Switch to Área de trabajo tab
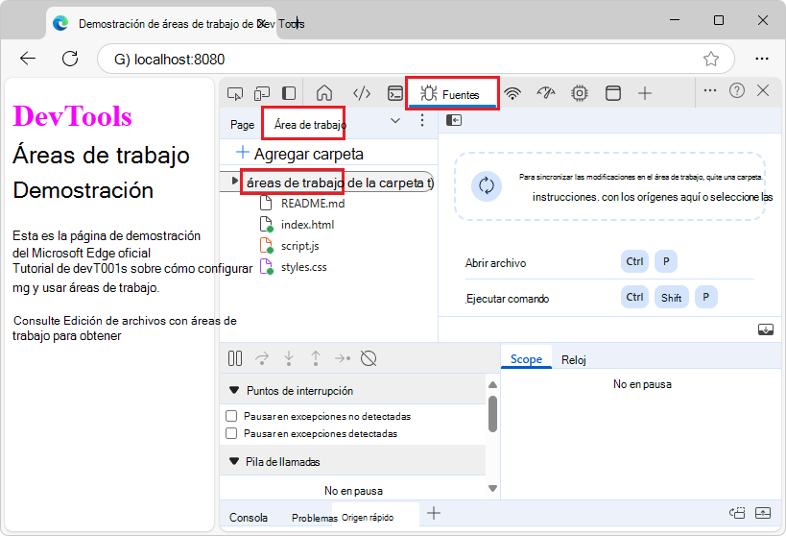This screenshot has width=786, height=536. (309, 125)
